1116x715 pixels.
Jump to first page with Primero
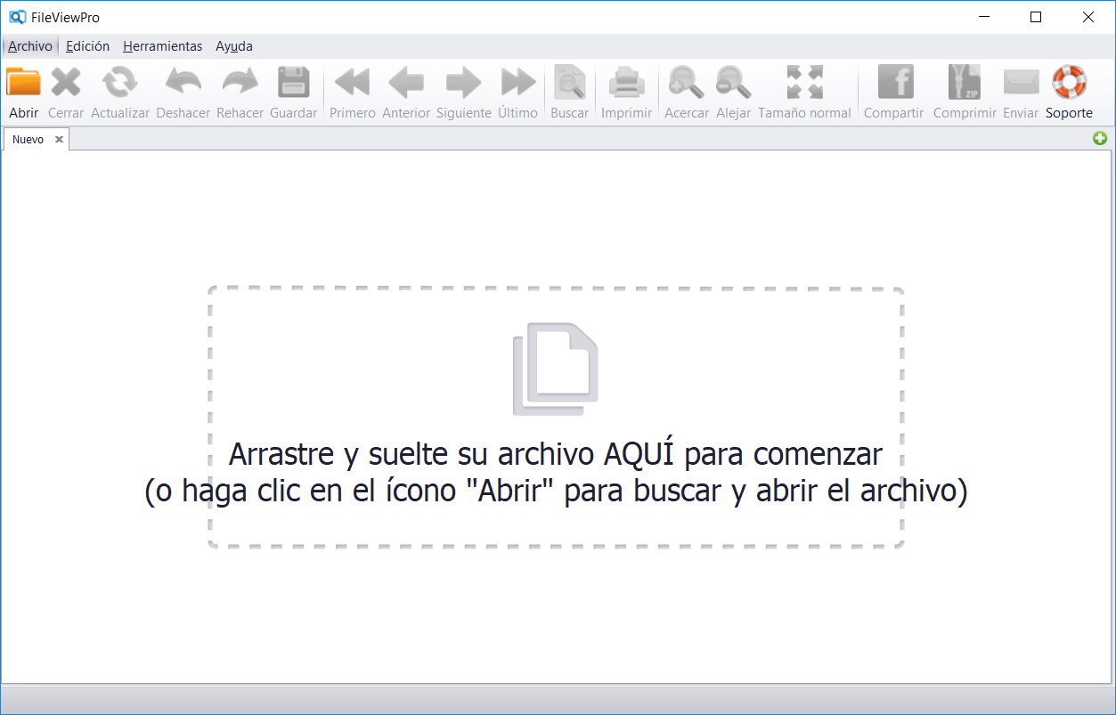352,83
